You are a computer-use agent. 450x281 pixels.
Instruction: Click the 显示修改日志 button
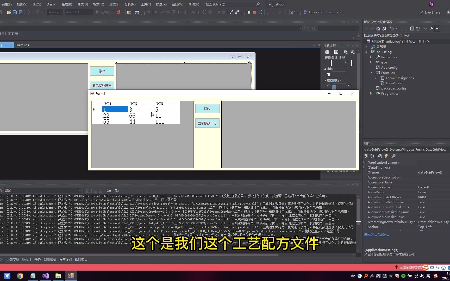click(x=207, y=123)
